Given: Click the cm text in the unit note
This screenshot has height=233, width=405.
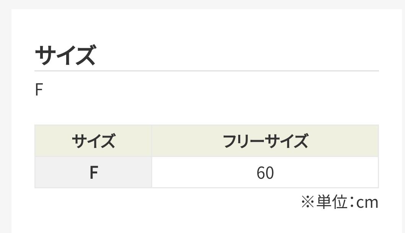Looking at the screenshot, I should tap(367, 202).
